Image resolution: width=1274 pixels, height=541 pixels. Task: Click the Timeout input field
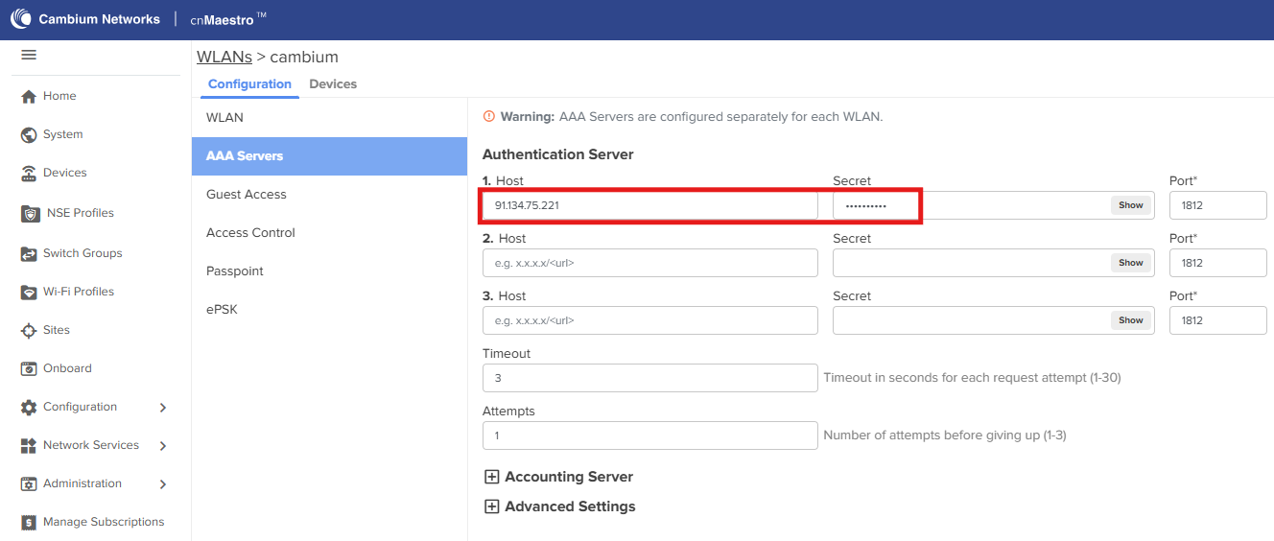pyautogui.click(x=650, y=378)
